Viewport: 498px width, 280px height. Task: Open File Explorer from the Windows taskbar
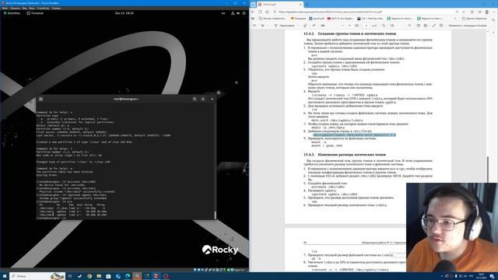tap(99, 276)
